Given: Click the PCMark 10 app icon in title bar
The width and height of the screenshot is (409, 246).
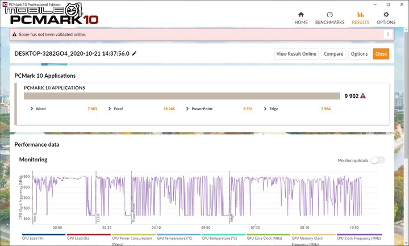Looking at the screenshot, I should click(5, 4).
